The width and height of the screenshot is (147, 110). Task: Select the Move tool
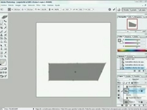5,21
